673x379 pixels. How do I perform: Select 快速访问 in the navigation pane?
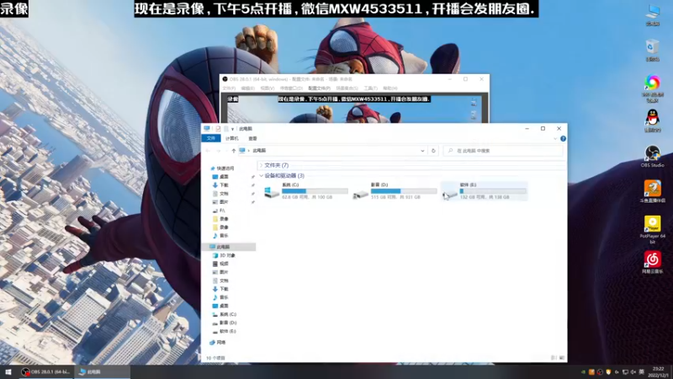point(223,168)
